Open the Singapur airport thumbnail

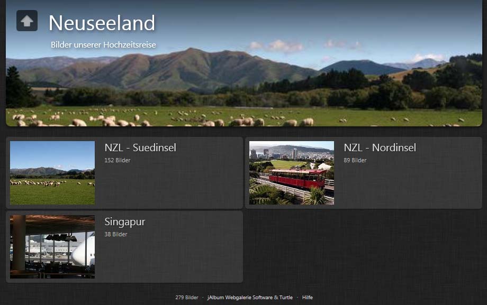coord(52,247)
